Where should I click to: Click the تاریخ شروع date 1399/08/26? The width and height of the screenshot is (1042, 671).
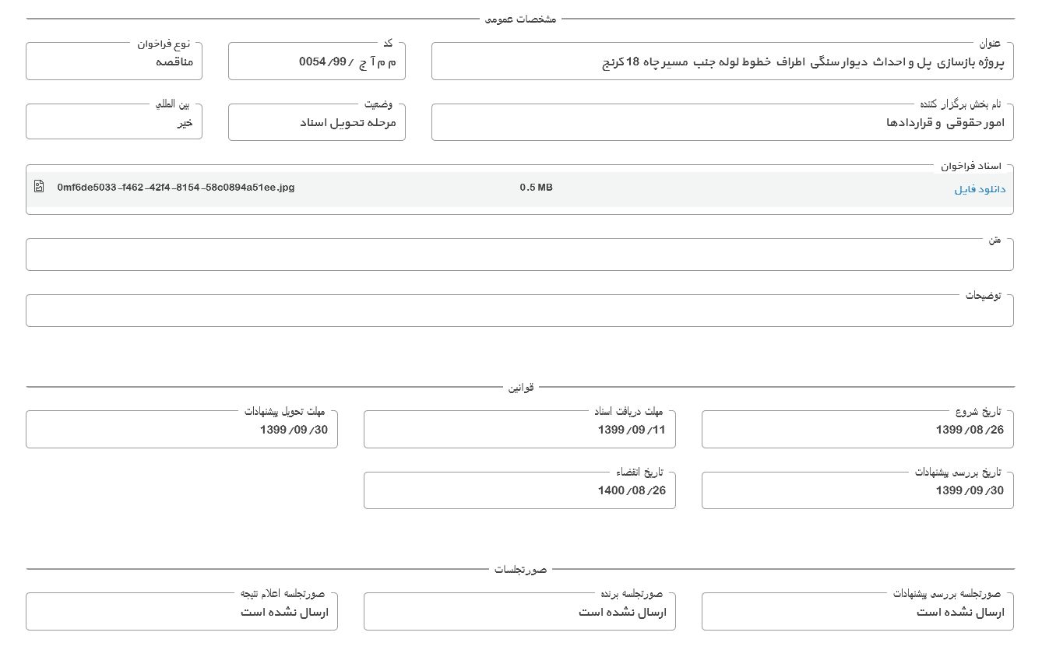click(x=970, y=430)
